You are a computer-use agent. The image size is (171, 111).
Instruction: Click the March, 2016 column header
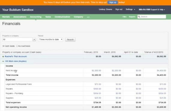point(110,52)
